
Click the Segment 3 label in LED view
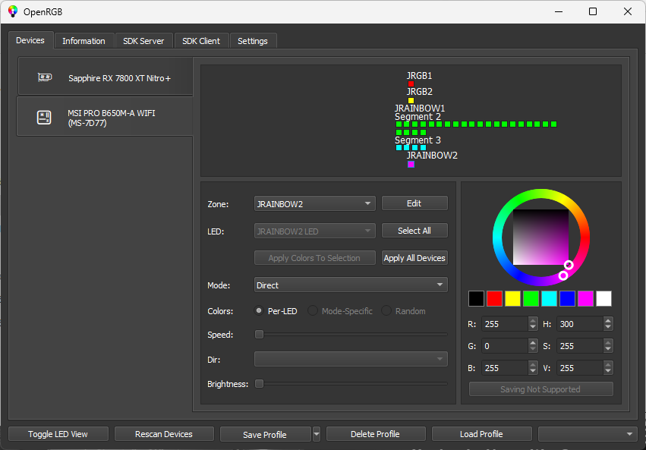[418, 140]
